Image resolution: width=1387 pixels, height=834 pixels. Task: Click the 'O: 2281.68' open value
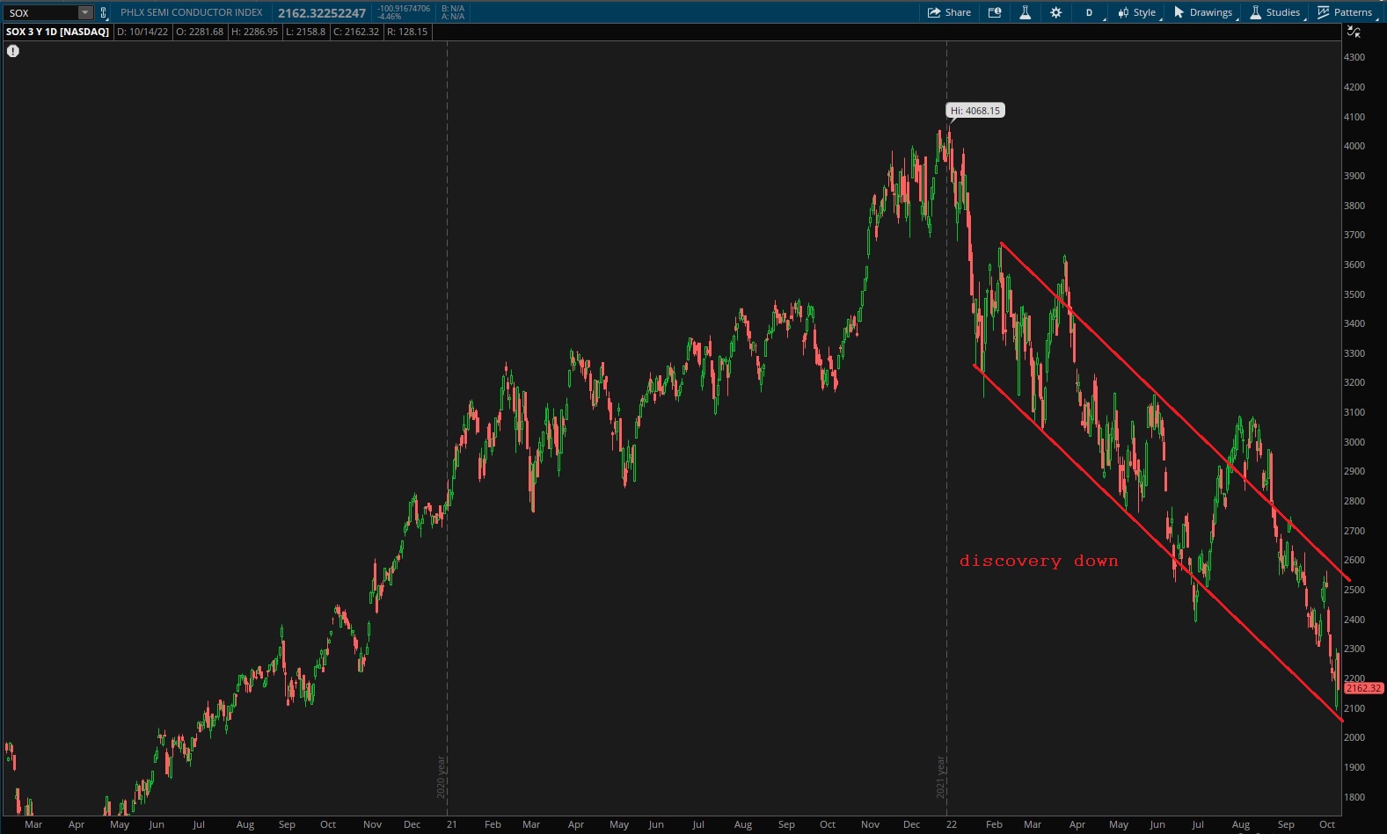[200, 32]
